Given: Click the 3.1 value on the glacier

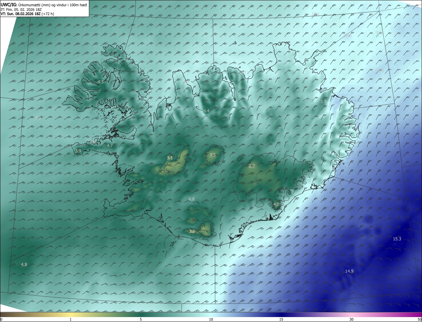Looking at the screenshot, I should point(170,158).
